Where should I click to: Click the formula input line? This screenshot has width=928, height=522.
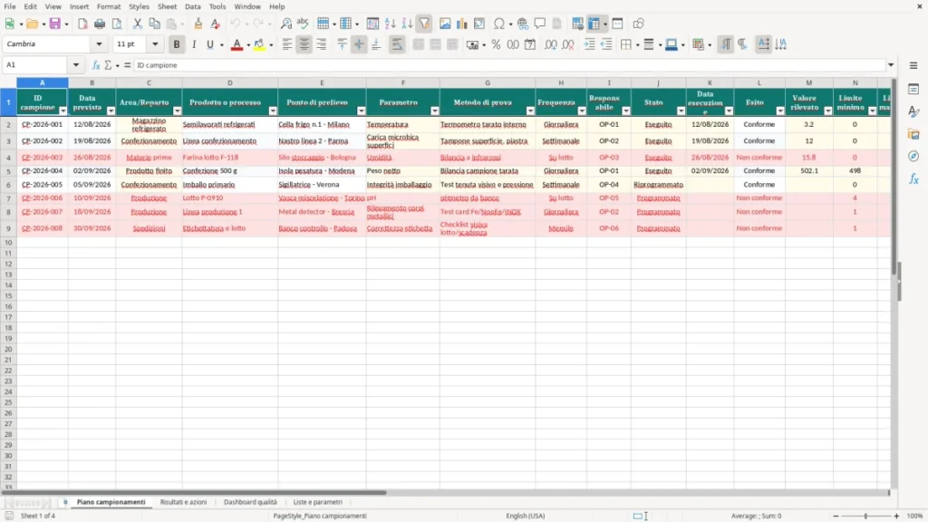point(510,65)
